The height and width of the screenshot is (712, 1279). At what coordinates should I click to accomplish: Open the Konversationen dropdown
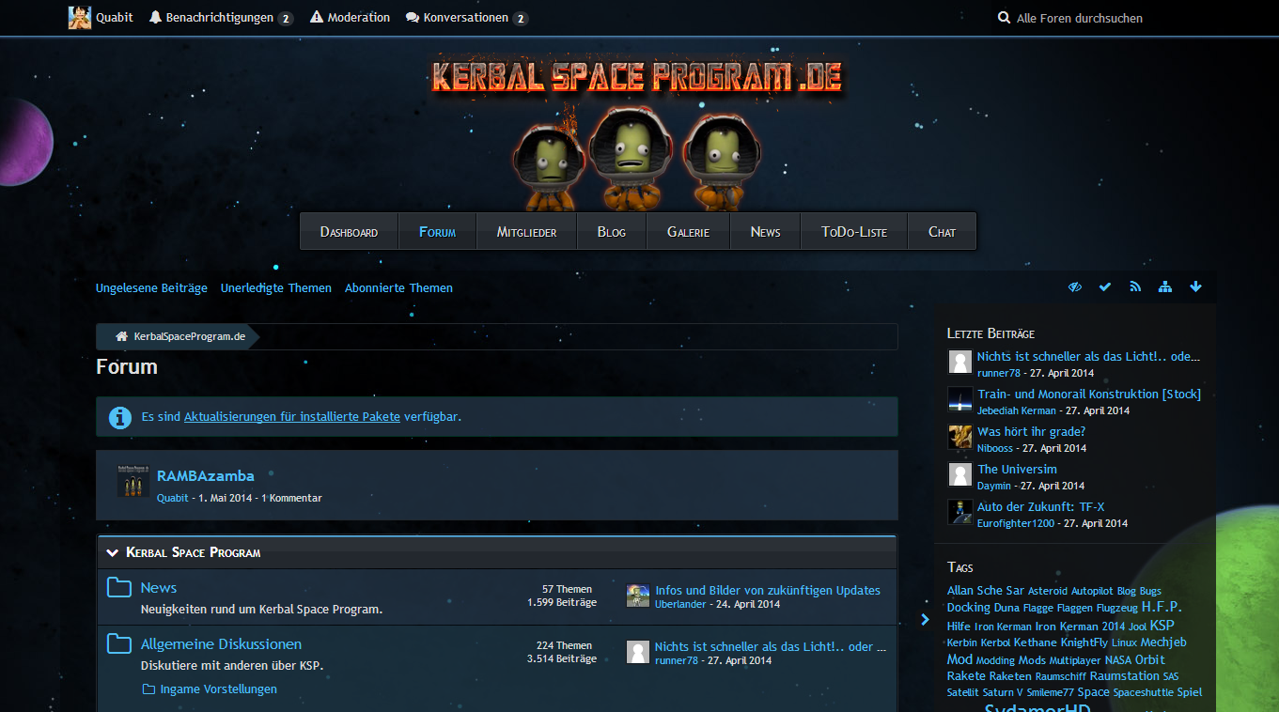(x=466, y=18)
